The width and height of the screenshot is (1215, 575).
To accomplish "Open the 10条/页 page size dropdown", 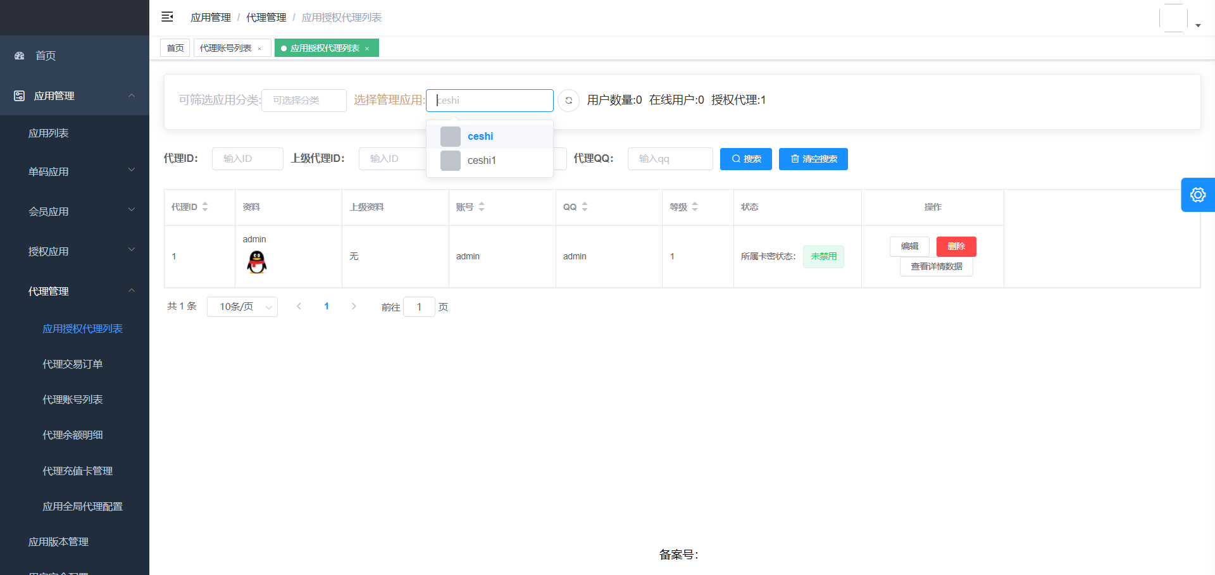I will (242, 307).
